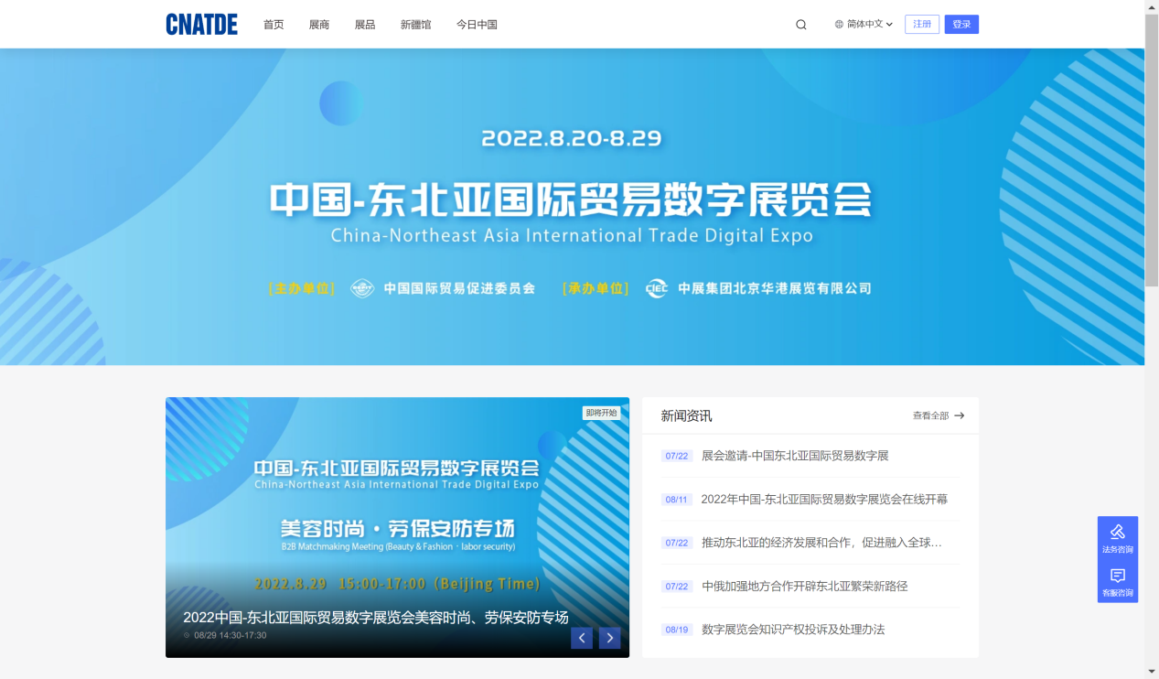Open the 展商 menu item
Viewport: 1159px width, 679px height.
point(319,25)
